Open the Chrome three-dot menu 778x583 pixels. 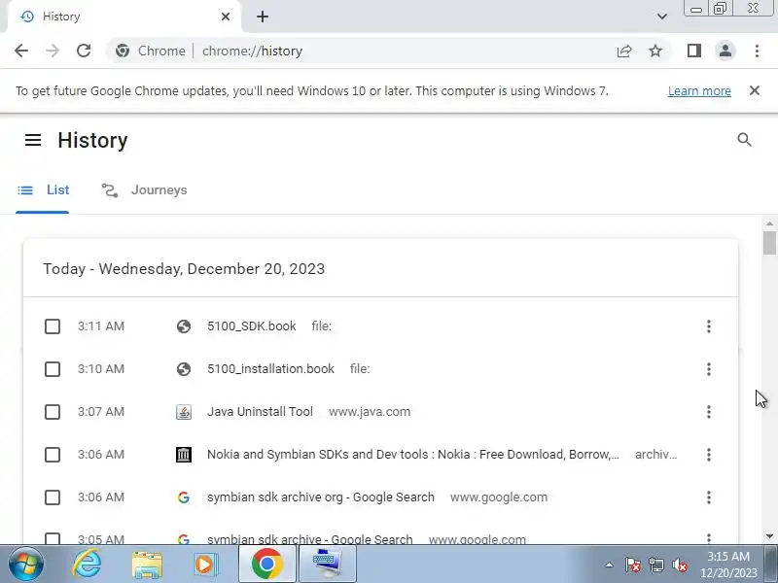757,51
